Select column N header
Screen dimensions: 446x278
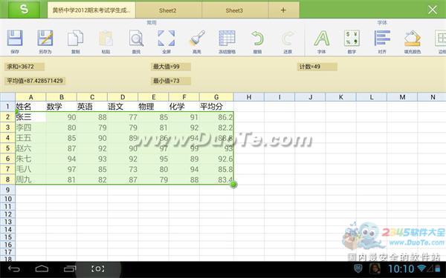point(432,97)
